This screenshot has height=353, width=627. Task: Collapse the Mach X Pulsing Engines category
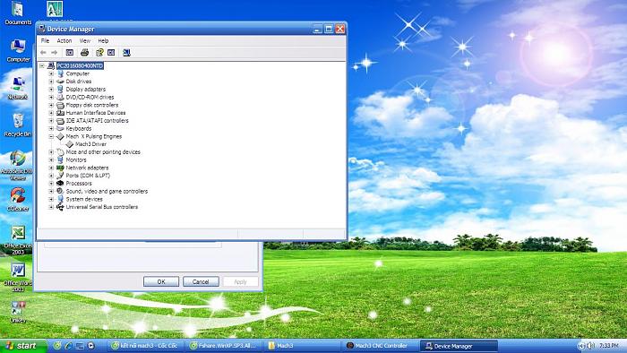51,136
